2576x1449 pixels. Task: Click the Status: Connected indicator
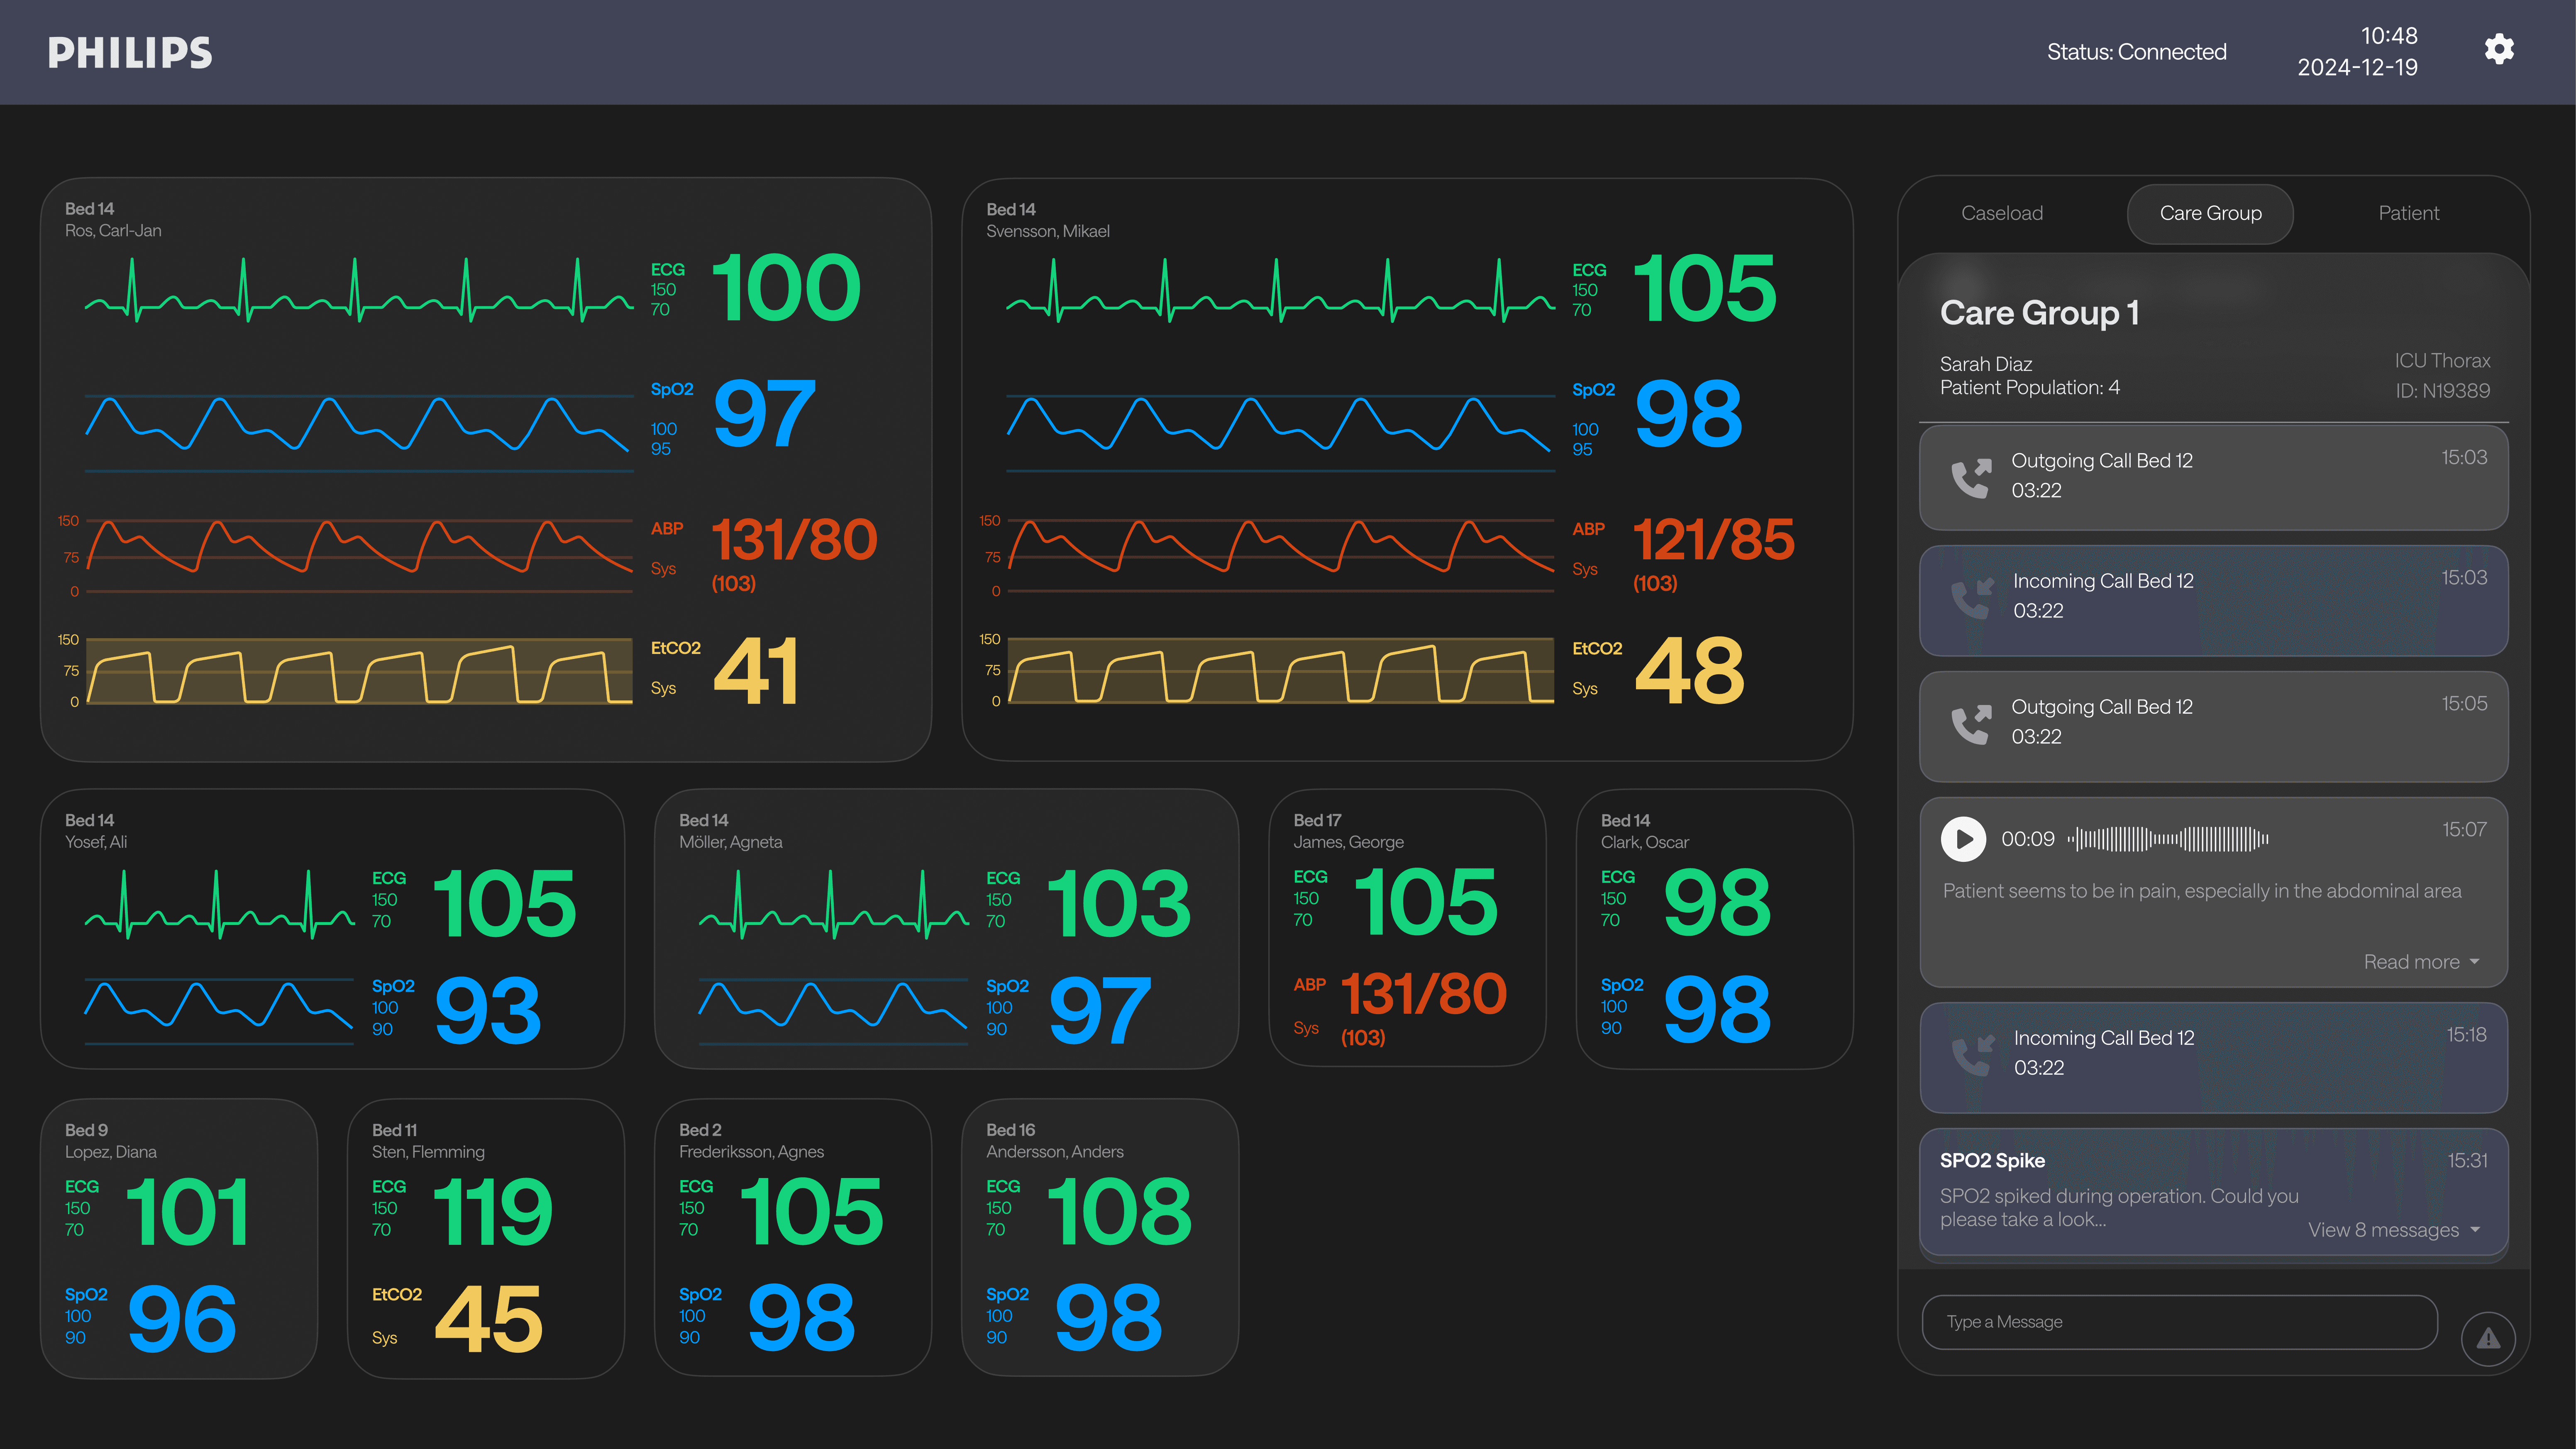(x=2136, y=52)
